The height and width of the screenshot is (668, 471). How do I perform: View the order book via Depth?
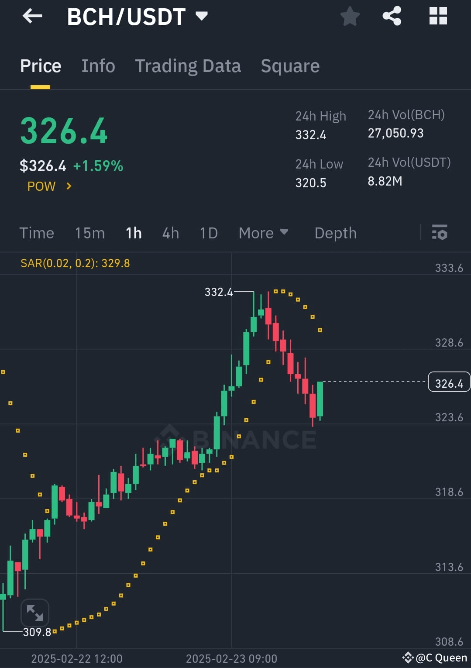click(335, 233)
